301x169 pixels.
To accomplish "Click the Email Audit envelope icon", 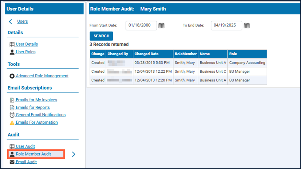I will click(x=12, y=162).
